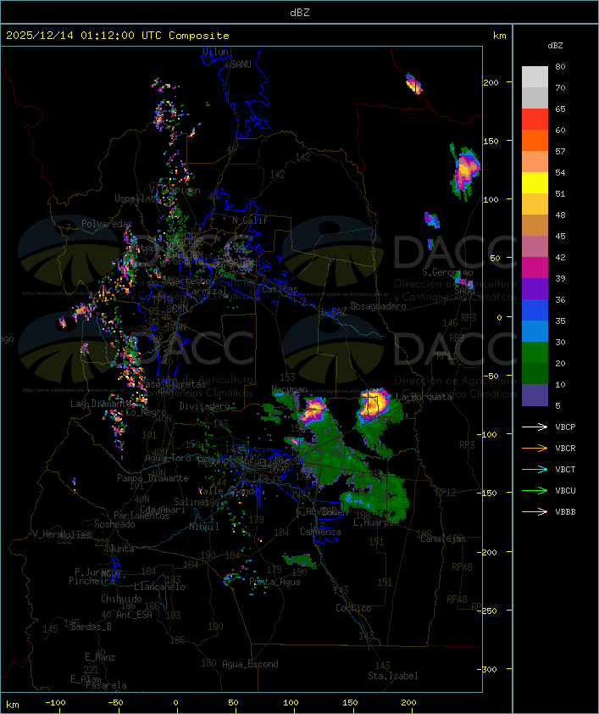Image resolution: width=599 pixels, height=714 pixels.
Task: Click the Uspallata place label
Action: [137, 198]
